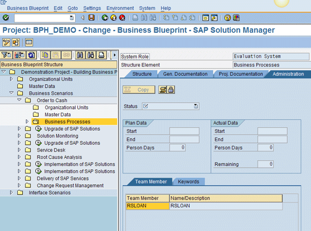Click the yellow Help question mark icon
Viewport: 311px width, 231px height.
point(228,18)
